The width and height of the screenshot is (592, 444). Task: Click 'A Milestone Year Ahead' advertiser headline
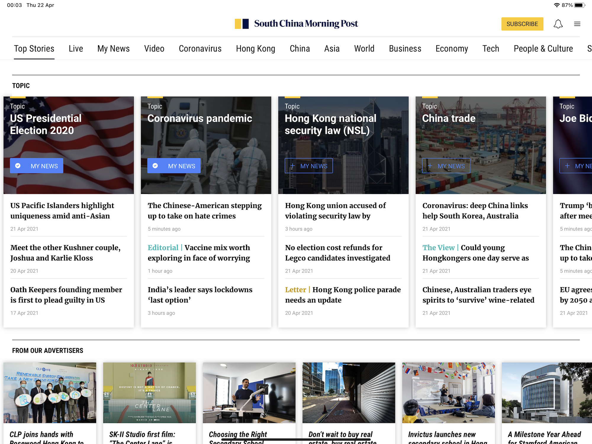tap(545, 437)
